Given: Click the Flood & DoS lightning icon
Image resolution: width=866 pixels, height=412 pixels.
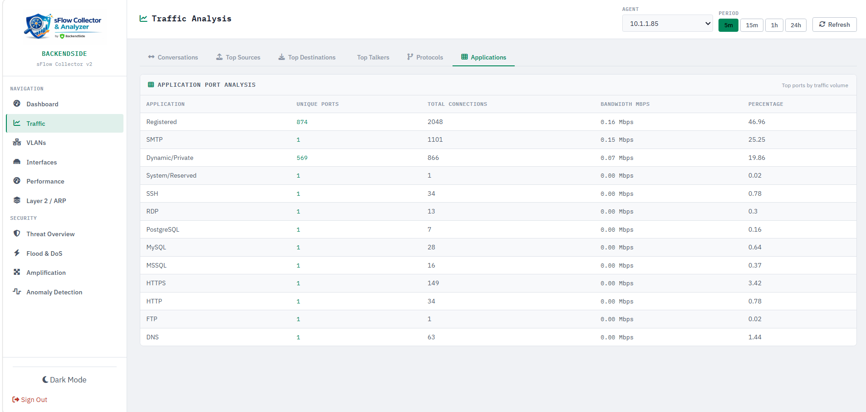Looking at the screenshot, I should point(17,253).
